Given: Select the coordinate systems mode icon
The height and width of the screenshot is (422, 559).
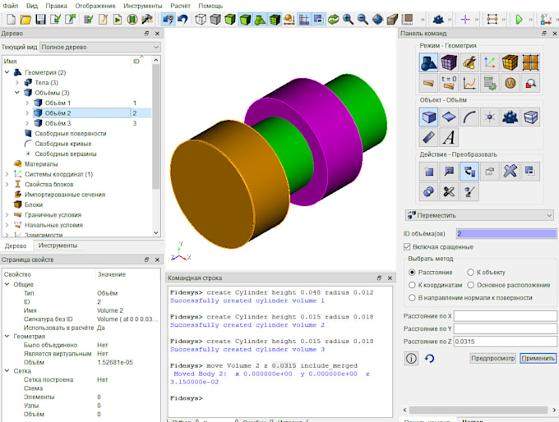Looking at the screenshot, I should click(x=490, y=63).
